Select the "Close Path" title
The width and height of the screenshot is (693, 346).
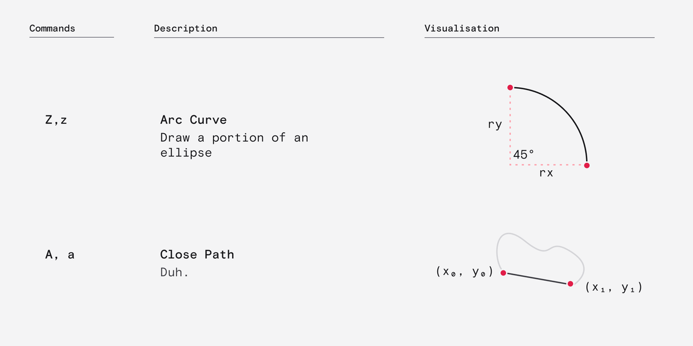coord(197,254)
